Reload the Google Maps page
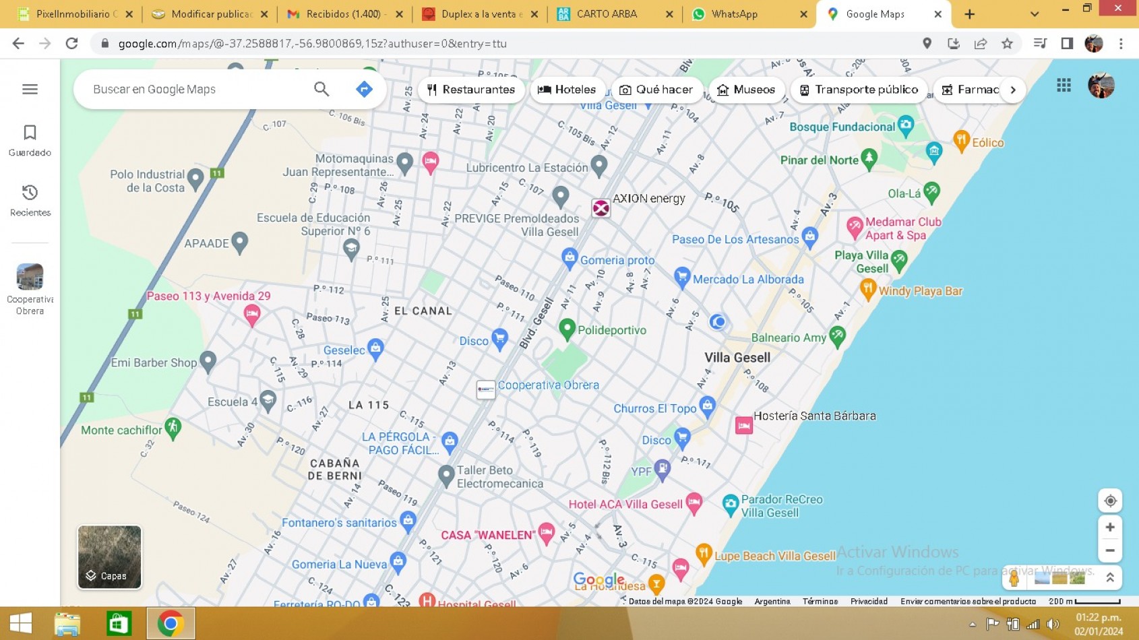This screenshot has width=1139, height=640. [x=71, y=44]
